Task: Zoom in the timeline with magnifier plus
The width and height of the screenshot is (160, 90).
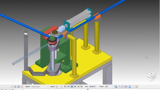Action: (123, 87)
